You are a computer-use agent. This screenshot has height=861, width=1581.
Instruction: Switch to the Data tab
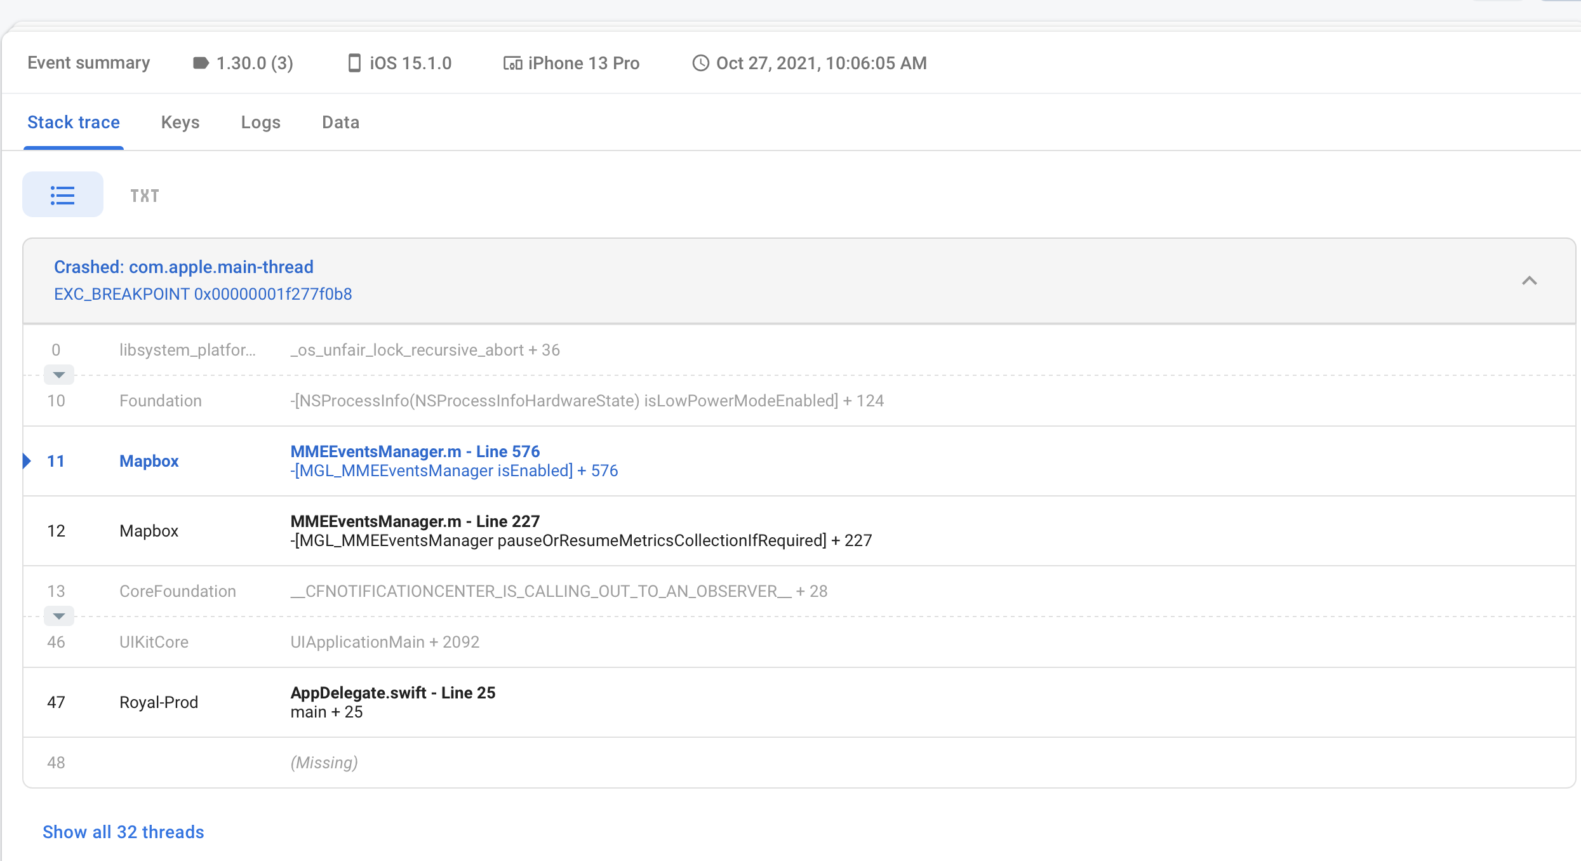pyautogui.click(x=340, y=122)
